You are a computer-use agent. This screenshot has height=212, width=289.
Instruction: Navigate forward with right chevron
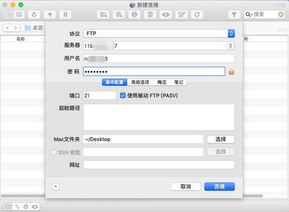tap(16, 28)
